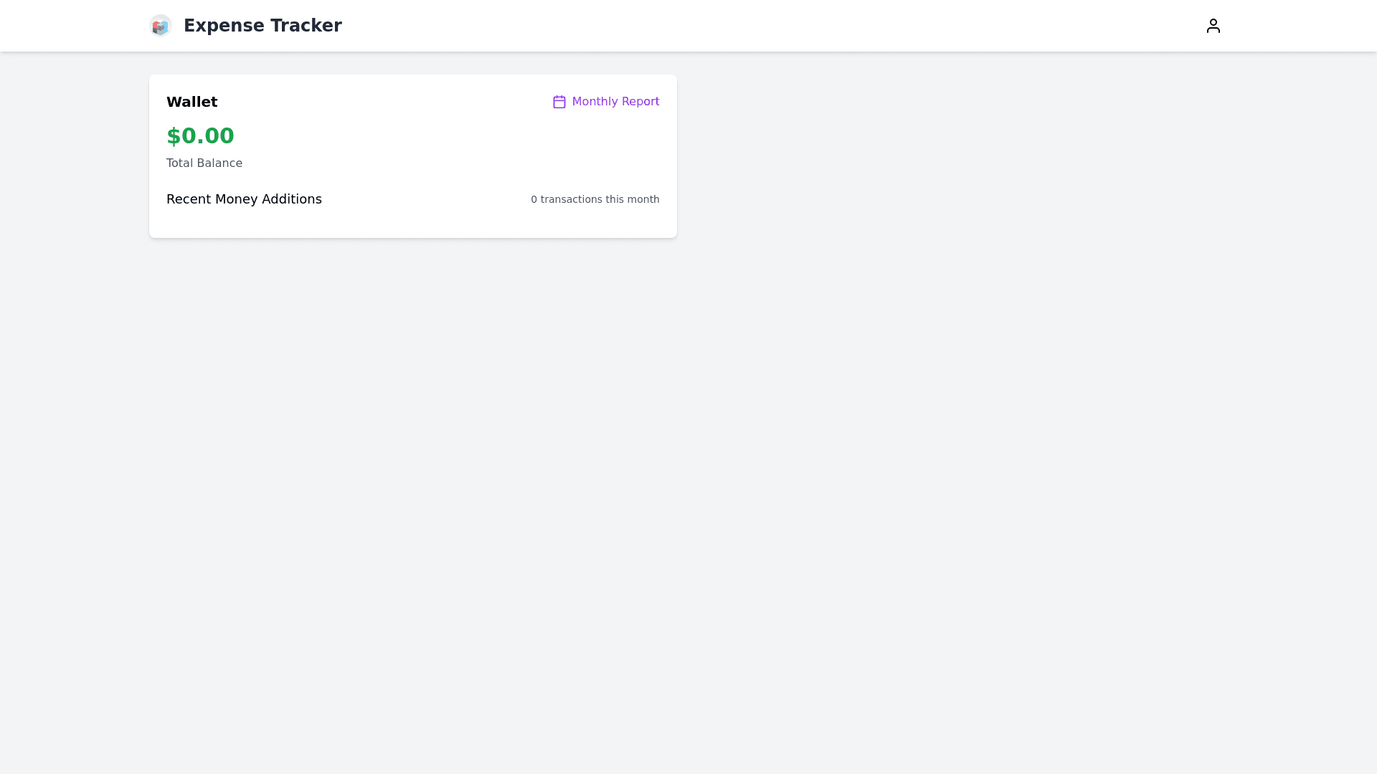Click the 0 transactions this month text
1377x774 pixels.
coord(595,199)
